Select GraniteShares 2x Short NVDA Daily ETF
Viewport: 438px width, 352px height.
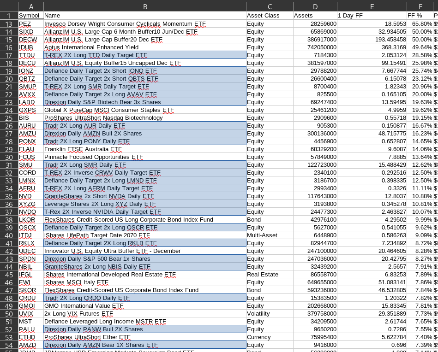pyautogui.click(x=145, y=196)
